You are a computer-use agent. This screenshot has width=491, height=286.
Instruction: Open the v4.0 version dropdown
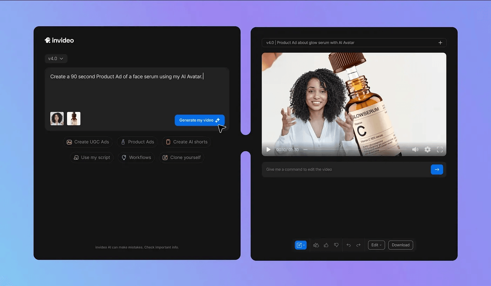tap(56, 58)
